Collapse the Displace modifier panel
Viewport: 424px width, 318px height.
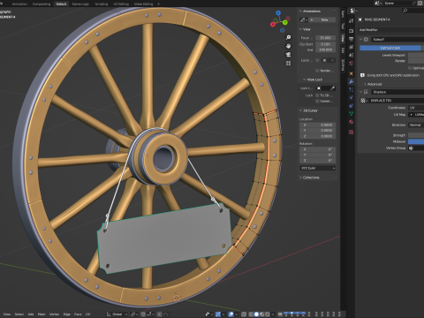(x=360, y=92)
